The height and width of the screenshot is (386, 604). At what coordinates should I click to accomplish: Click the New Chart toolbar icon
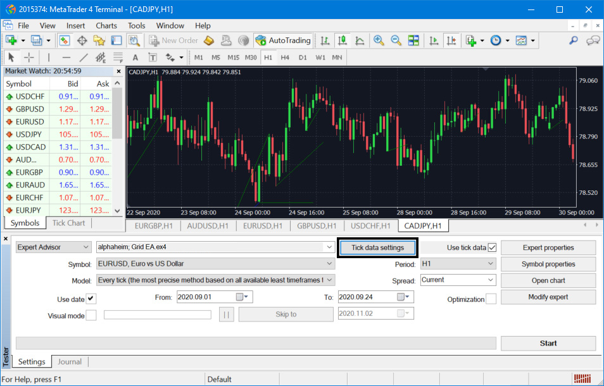[x=11, y=40]
